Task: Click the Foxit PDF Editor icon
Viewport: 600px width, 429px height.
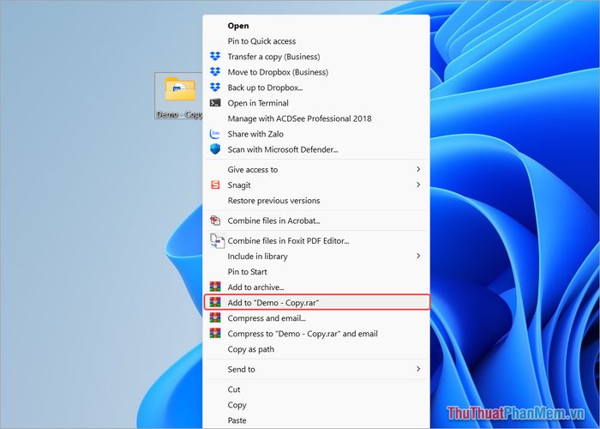Action: tap(217, 240)
